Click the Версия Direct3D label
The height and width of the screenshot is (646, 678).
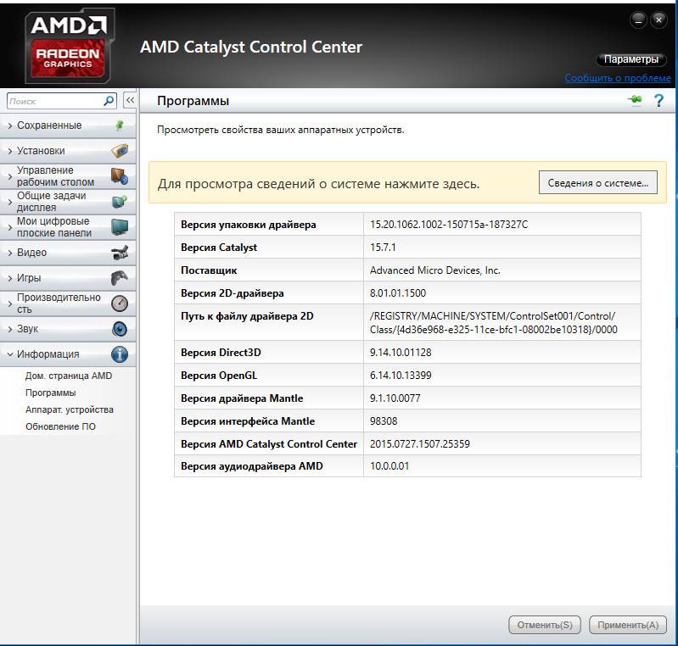coord(221,353)
